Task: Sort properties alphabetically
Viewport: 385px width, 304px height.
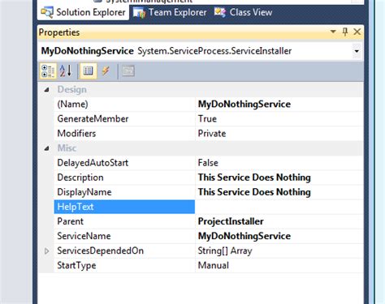Action: coord(66,71)
